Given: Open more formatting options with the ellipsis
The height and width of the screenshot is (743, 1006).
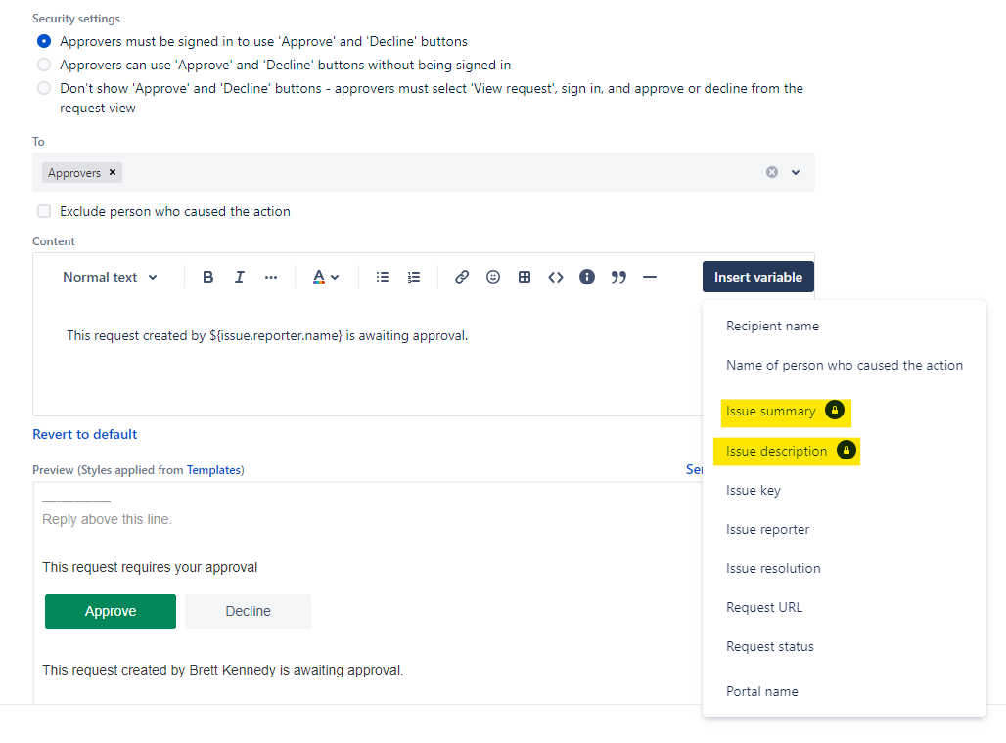Looking at the screenshot, I should tap(271, 277).
